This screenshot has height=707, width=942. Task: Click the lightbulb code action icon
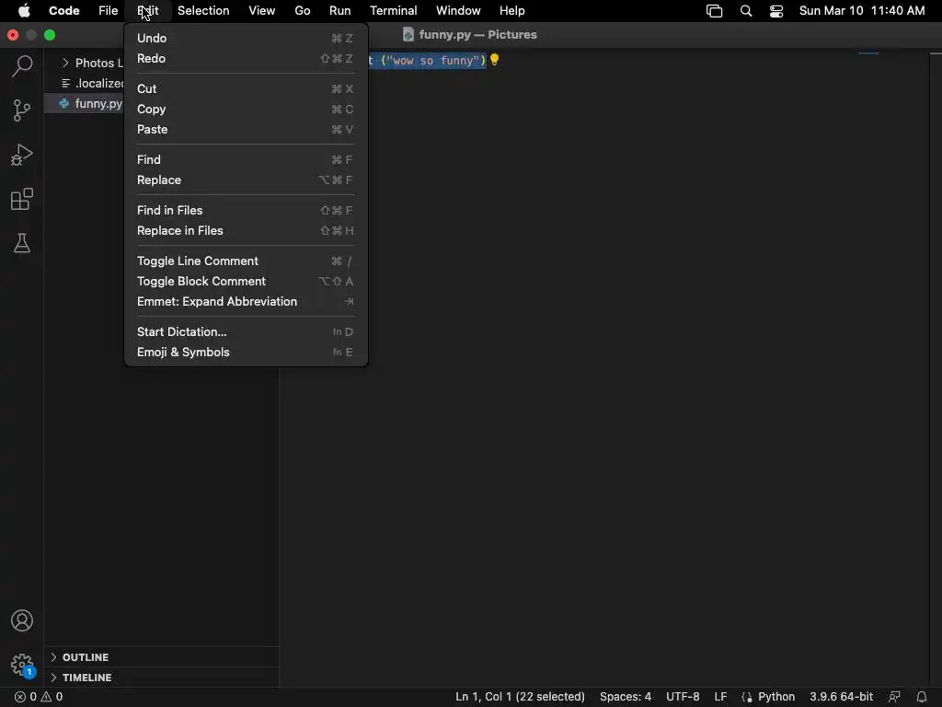click(x=494, y=60)
